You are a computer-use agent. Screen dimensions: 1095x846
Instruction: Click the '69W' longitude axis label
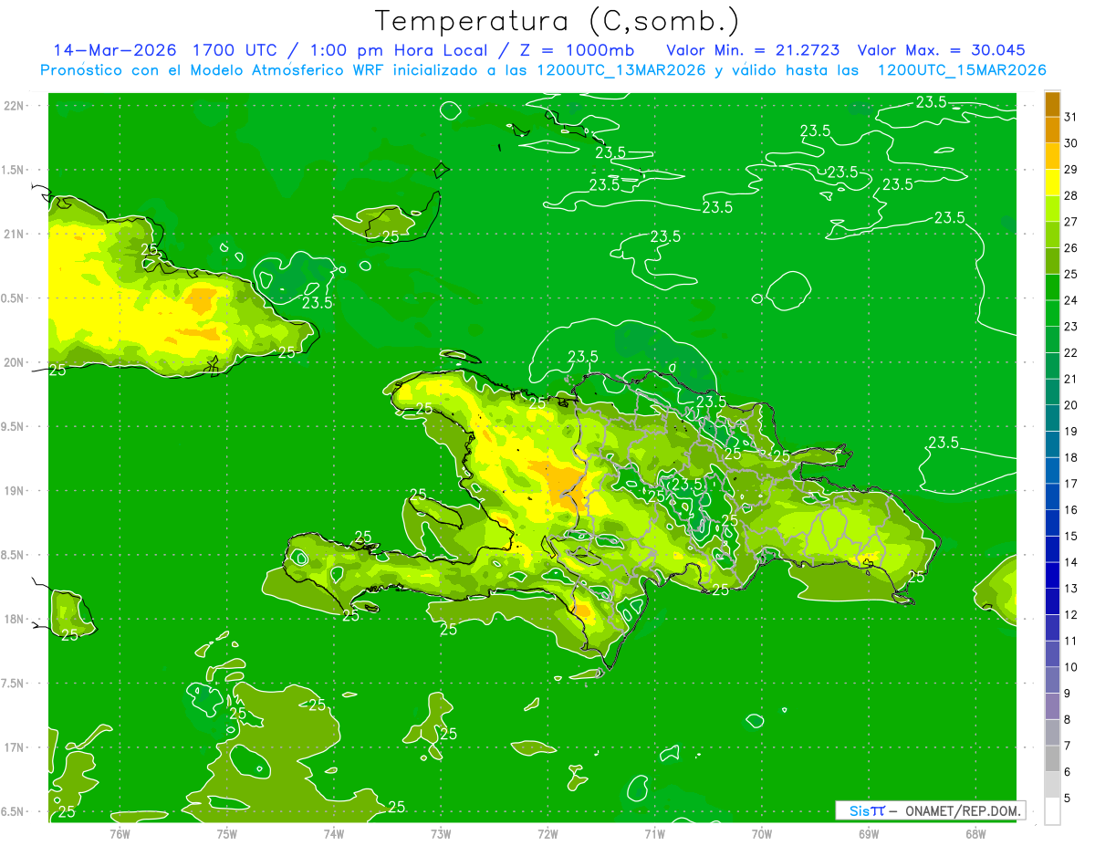[x=869, y=832]
